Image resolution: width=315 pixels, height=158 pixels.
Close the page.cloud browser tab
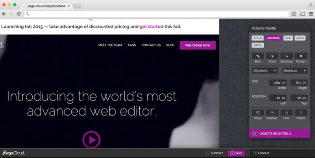point(69,6)
